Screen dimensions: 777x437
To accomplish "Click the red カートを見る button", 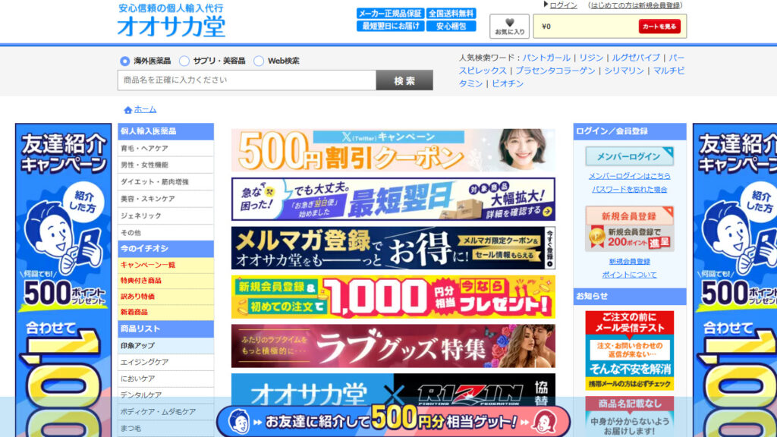I will [x=659, y=27].
